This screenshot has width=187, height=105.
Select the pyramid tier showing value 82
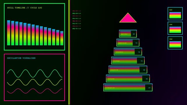coord(128,69)
